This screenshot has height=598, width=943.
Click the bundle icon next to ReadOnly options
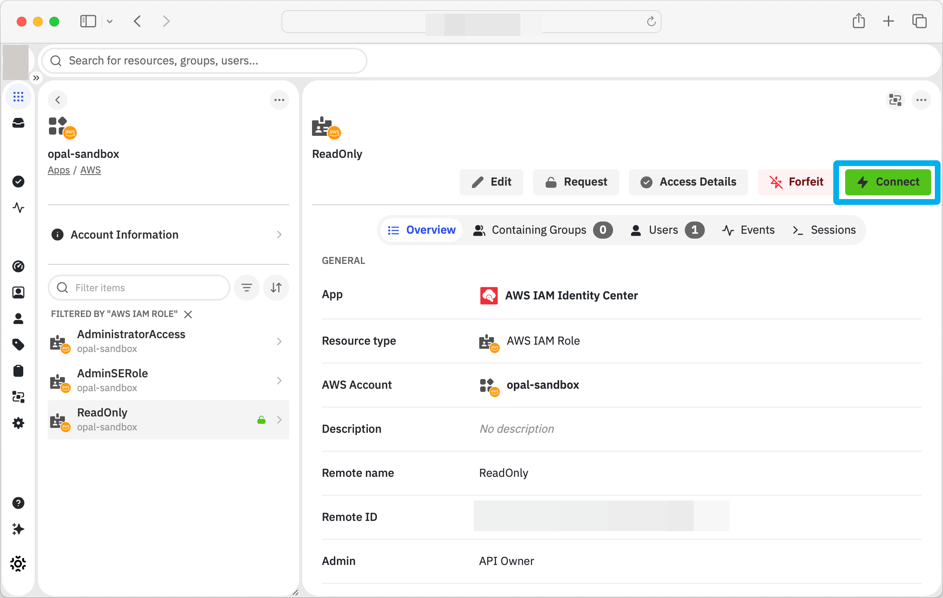(895, 100)
